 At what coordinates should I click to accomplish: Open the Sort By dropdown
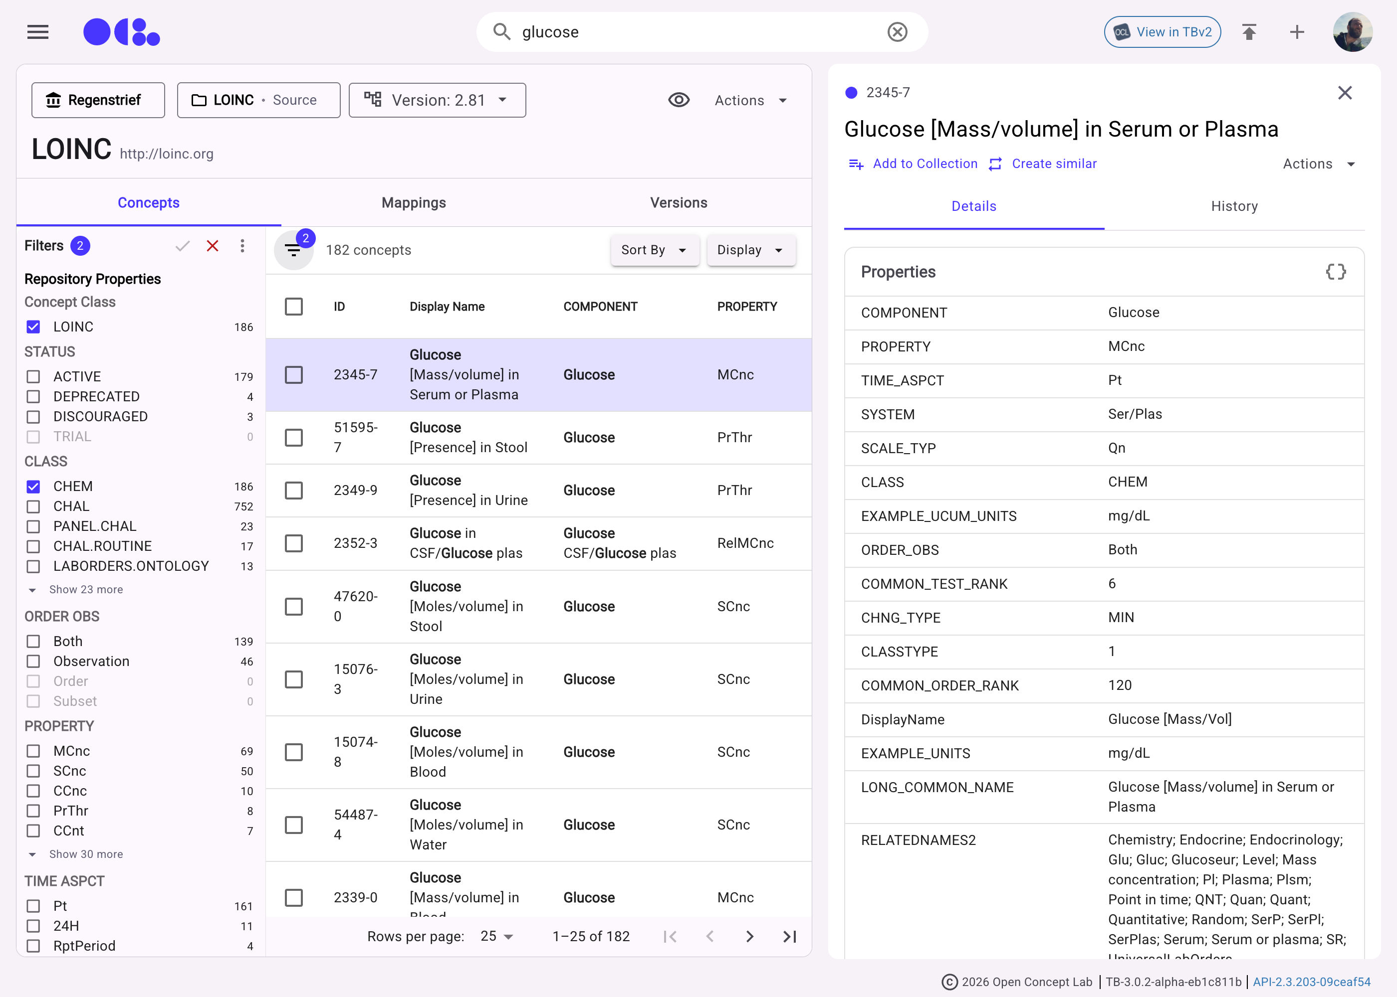coord(655,250)
